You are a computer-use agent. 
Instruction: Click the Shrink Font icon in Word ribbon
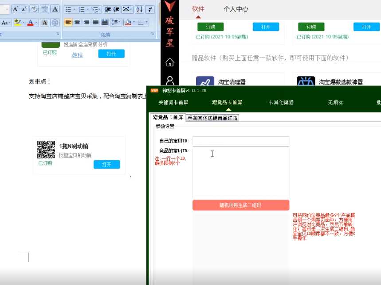(24, 9)
